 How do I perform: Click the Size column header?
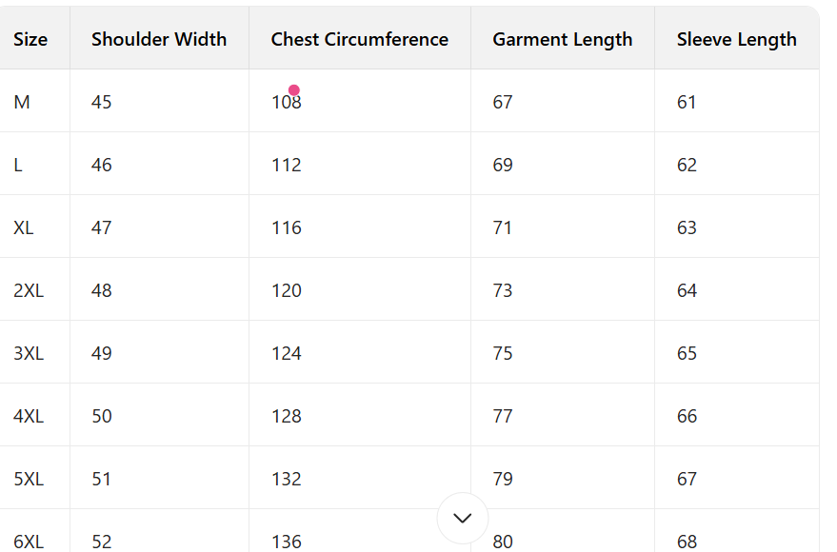[x=30, y=39]
